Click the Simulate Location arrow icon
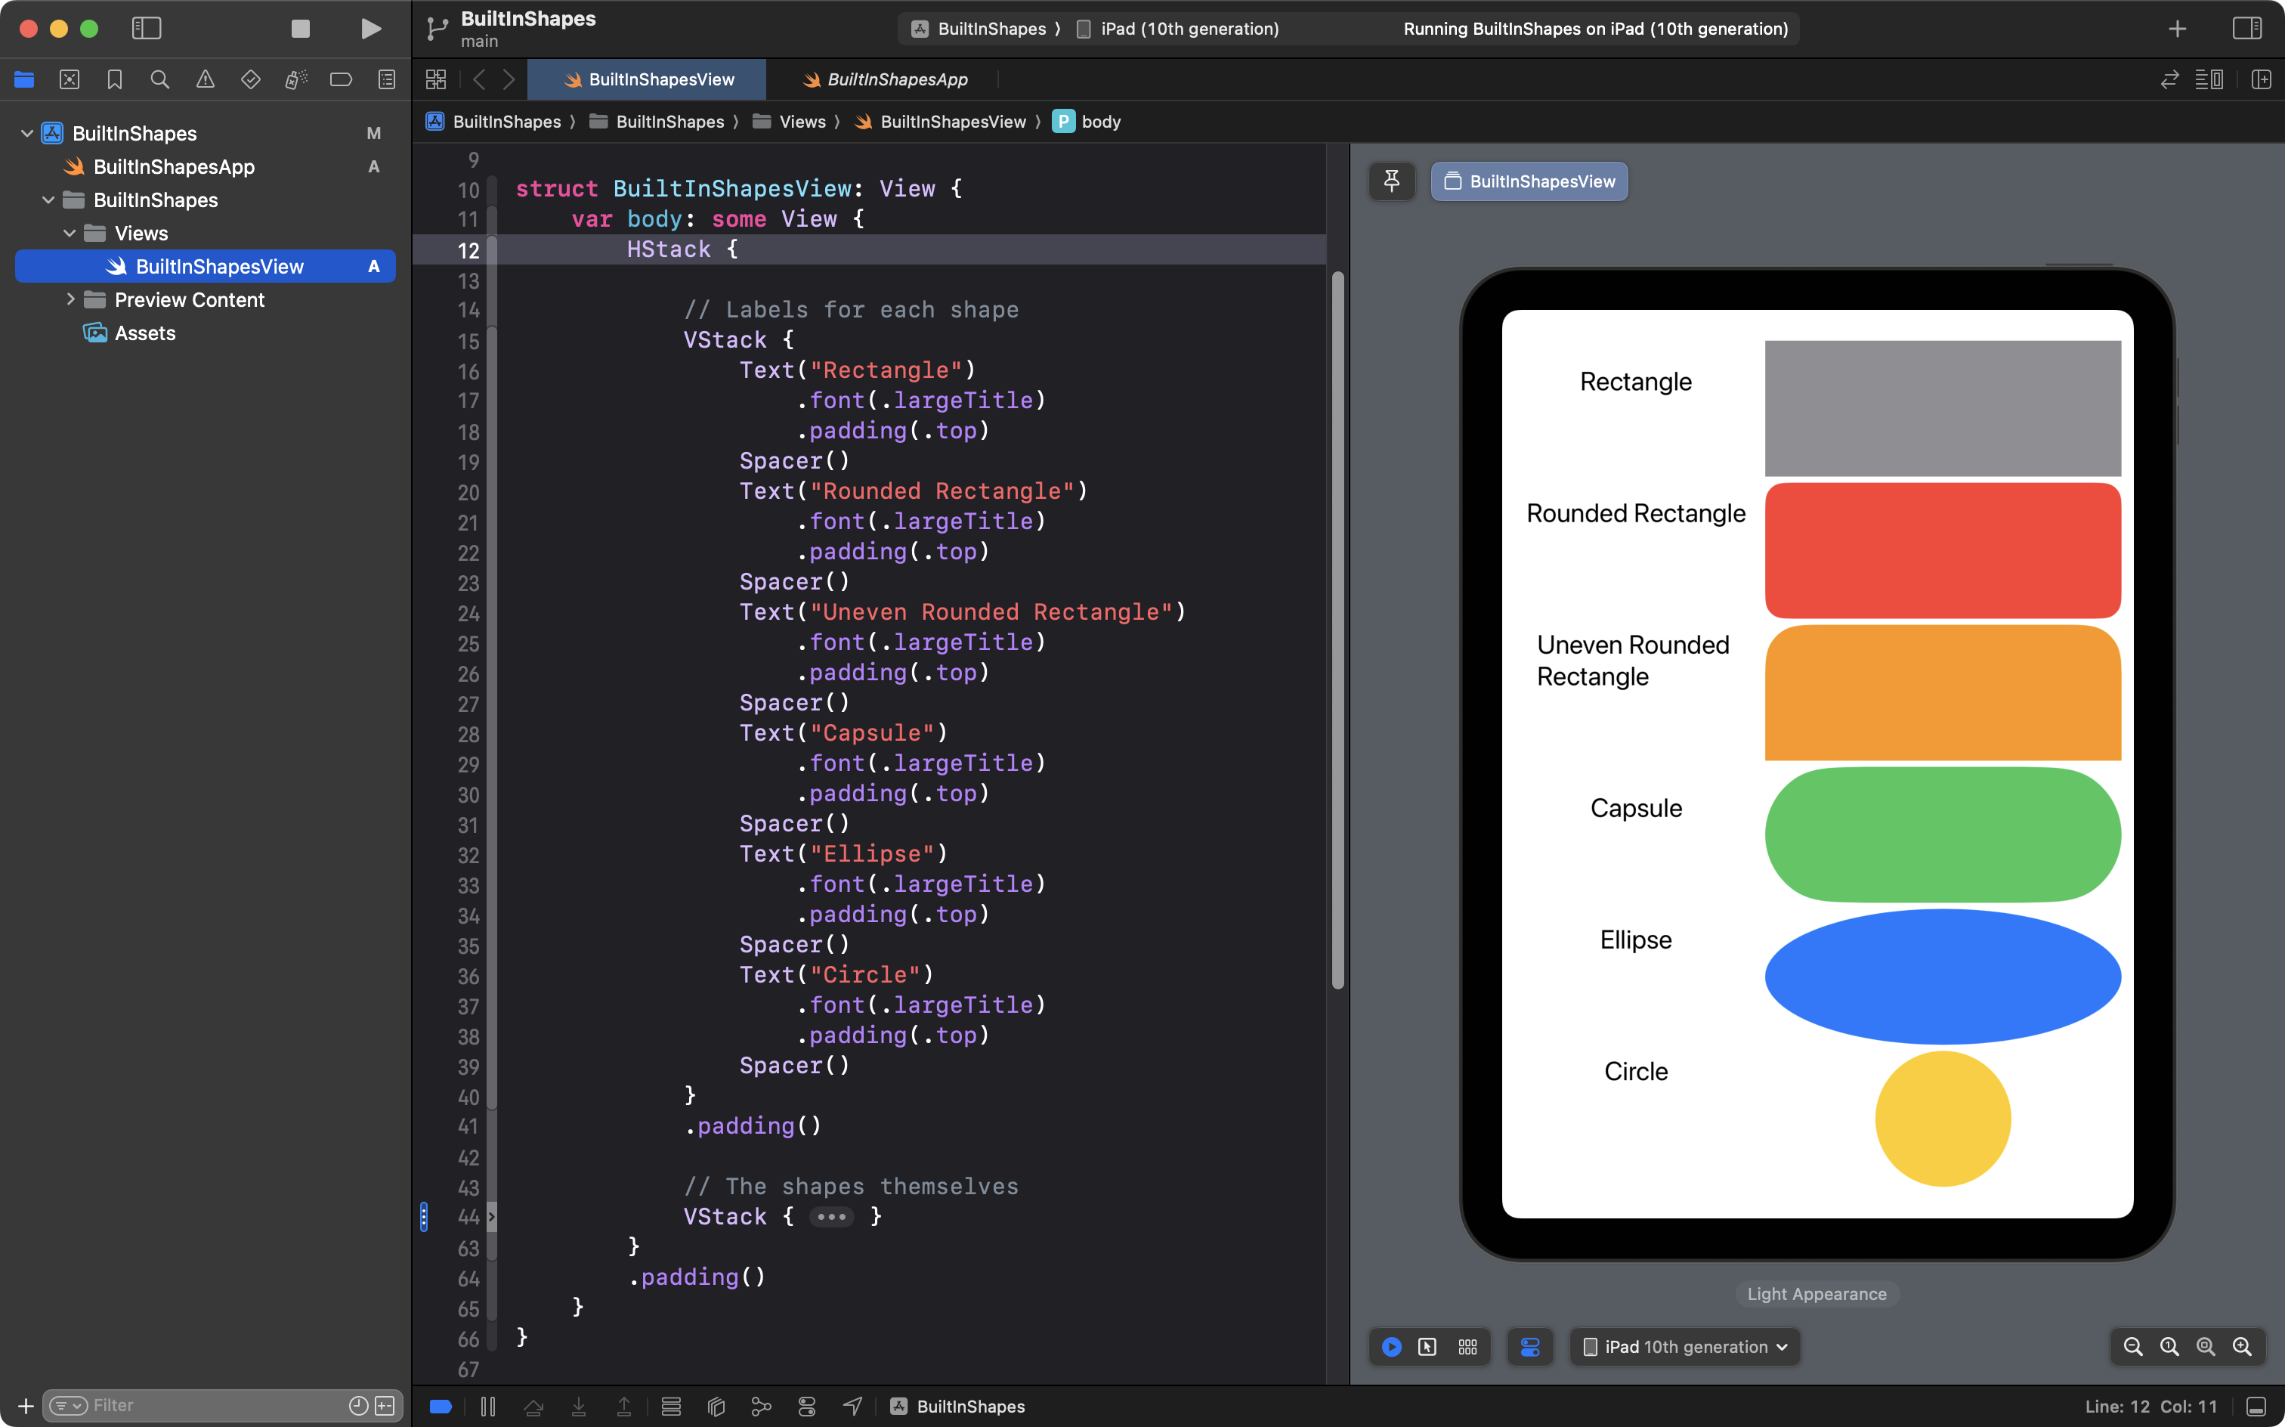 [x=852, y=1407]
